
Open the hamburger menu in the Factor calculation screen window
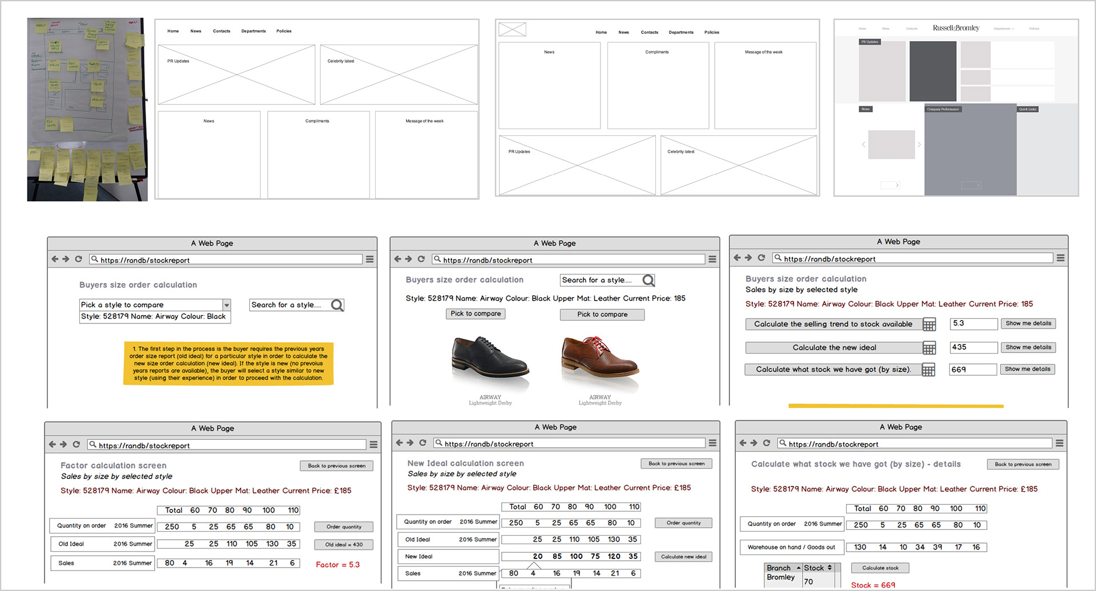coord(373,444)
